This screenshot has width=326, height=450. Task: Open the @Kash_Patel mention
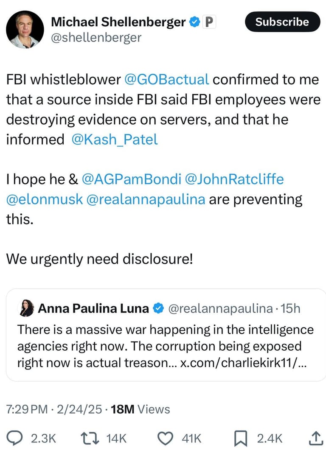point(115,140)
